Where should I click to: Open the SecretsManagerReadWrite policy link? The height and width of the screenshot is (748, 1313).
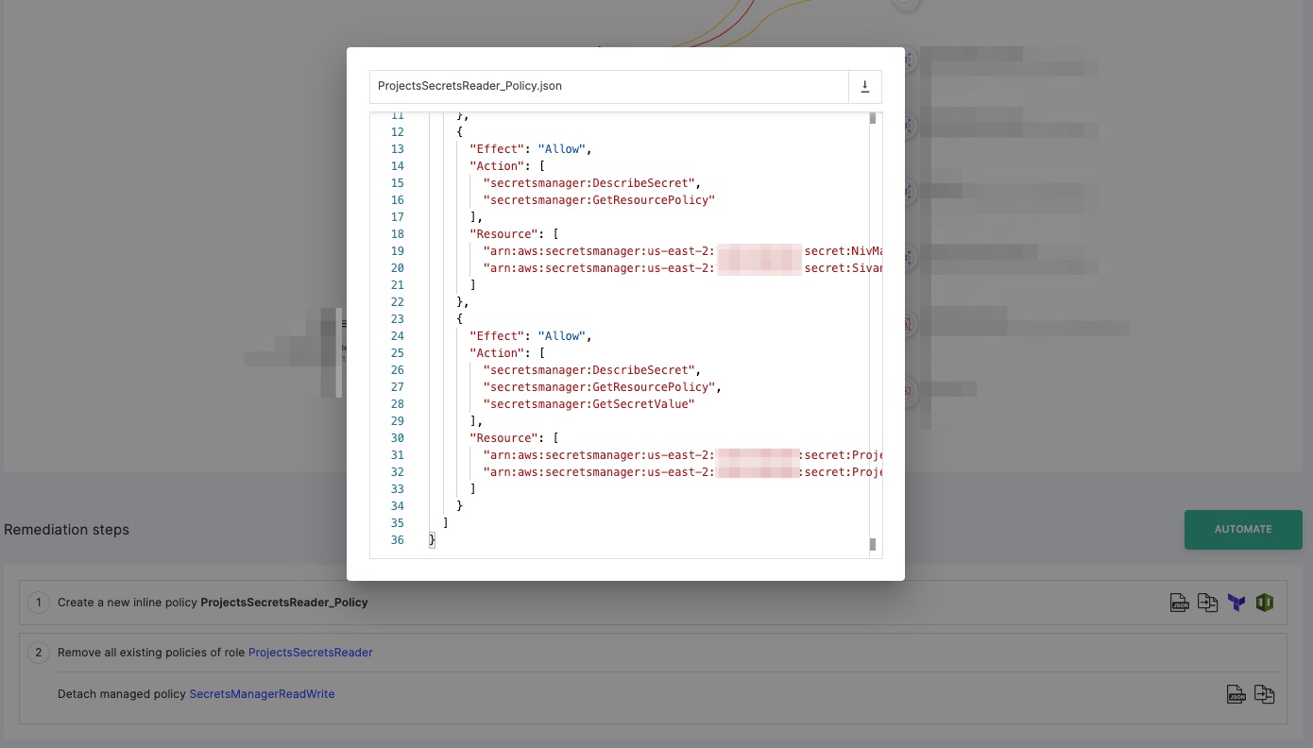point(262,694)
